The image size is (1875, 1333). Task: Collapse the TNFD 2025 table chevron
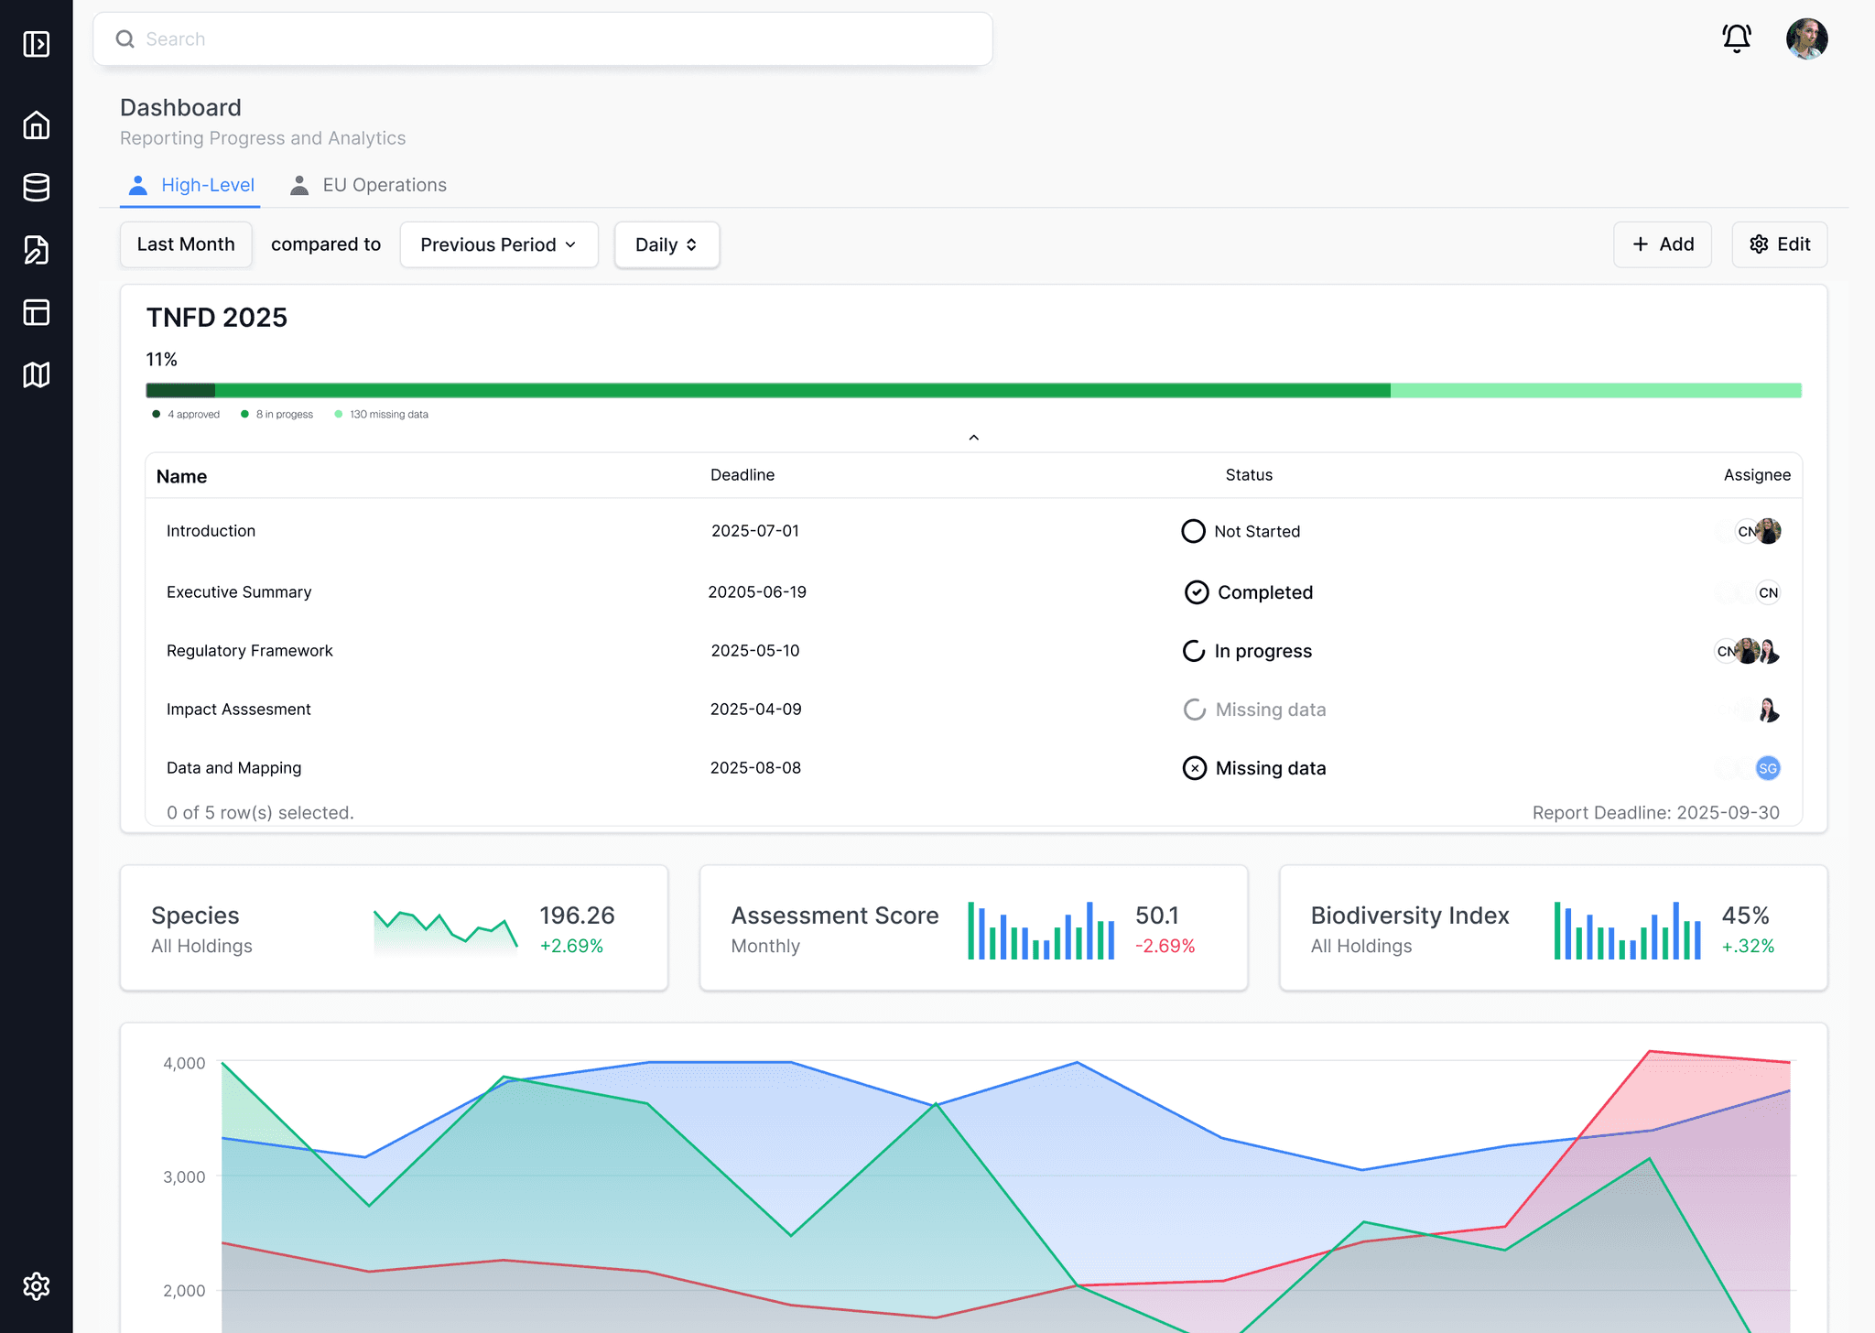pyautogui.click(x=973, y=438)
